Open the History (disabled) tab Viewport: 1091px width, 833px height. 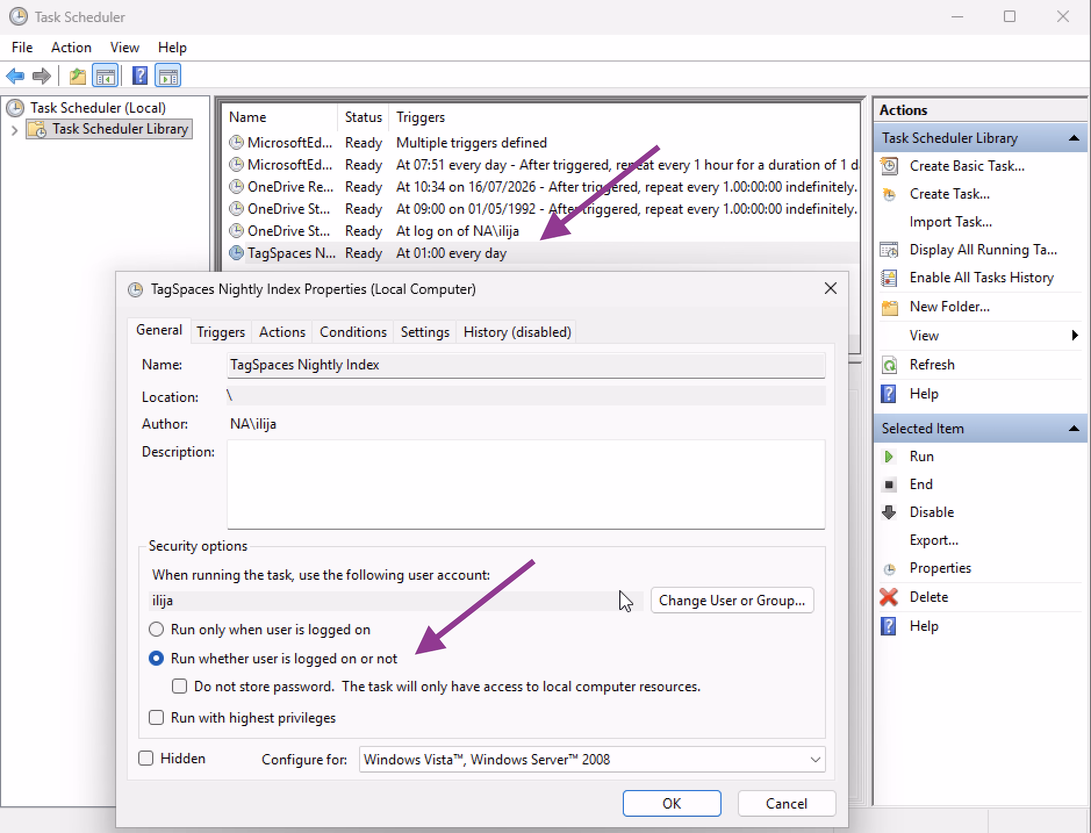click(x=517, y=332)
